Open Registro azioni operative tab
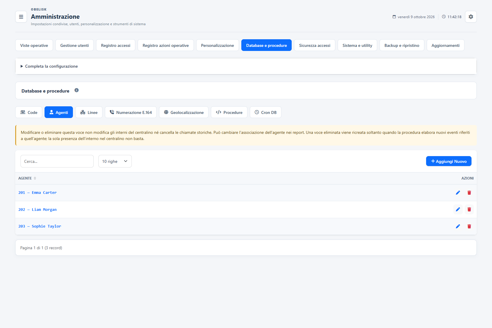The height and width of the screenshot is (328, 492). click(x=166, y=45)
